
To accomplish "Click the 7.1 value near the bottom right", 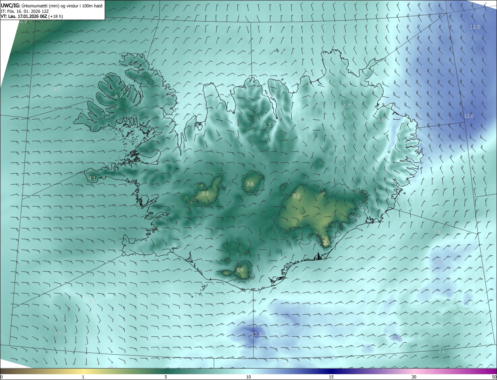I will [x=441, y=352].
